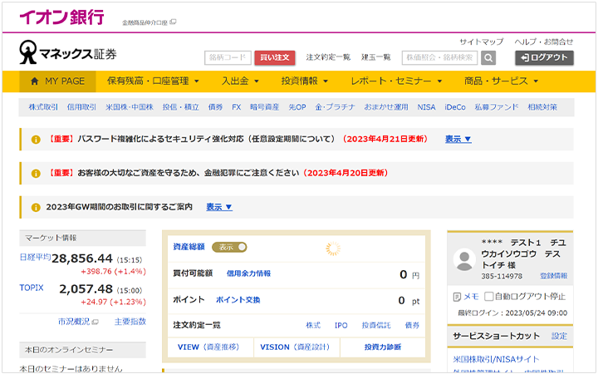Expand the 投資情報 menu
Image resolution: width=598 pixels, height=374 pixels.
pos(304,81)
